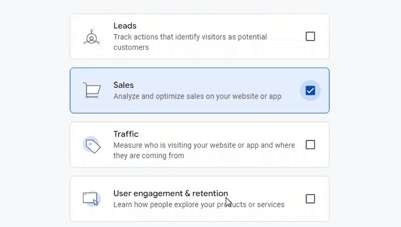The image size is (401, 227).
Task: Click the "Track actions that identify visitors" description
Action: (x=190, y=42)
